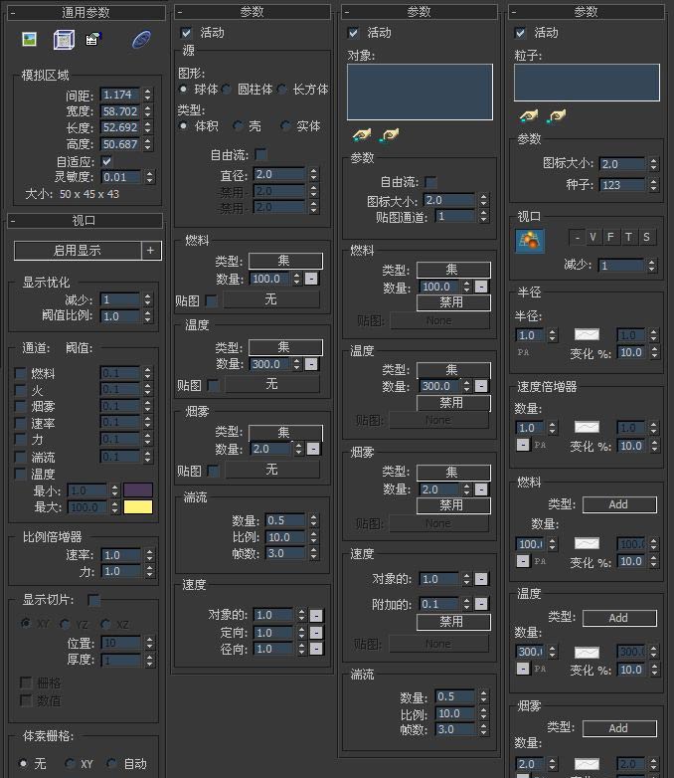Click the T viewport button

click(628, 237)
